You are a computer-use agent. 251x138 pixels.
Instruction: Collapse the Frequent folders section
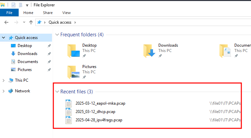click(57, 35)
